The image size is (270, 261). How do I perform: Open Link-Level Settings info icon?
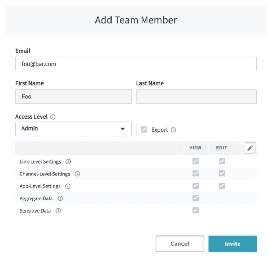pyautogui.click(x=68, y=162)
